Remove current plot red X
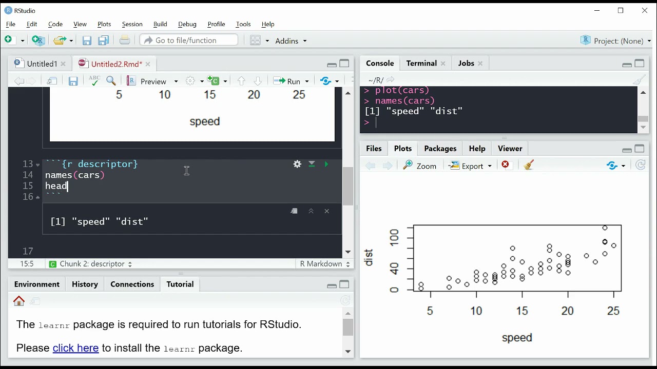657x369 pixels. [506, 165]
